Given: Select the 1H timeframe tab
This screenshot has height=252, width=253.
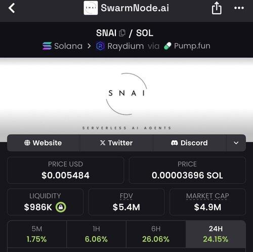Looking at the screenshot, I should (96, 234).
